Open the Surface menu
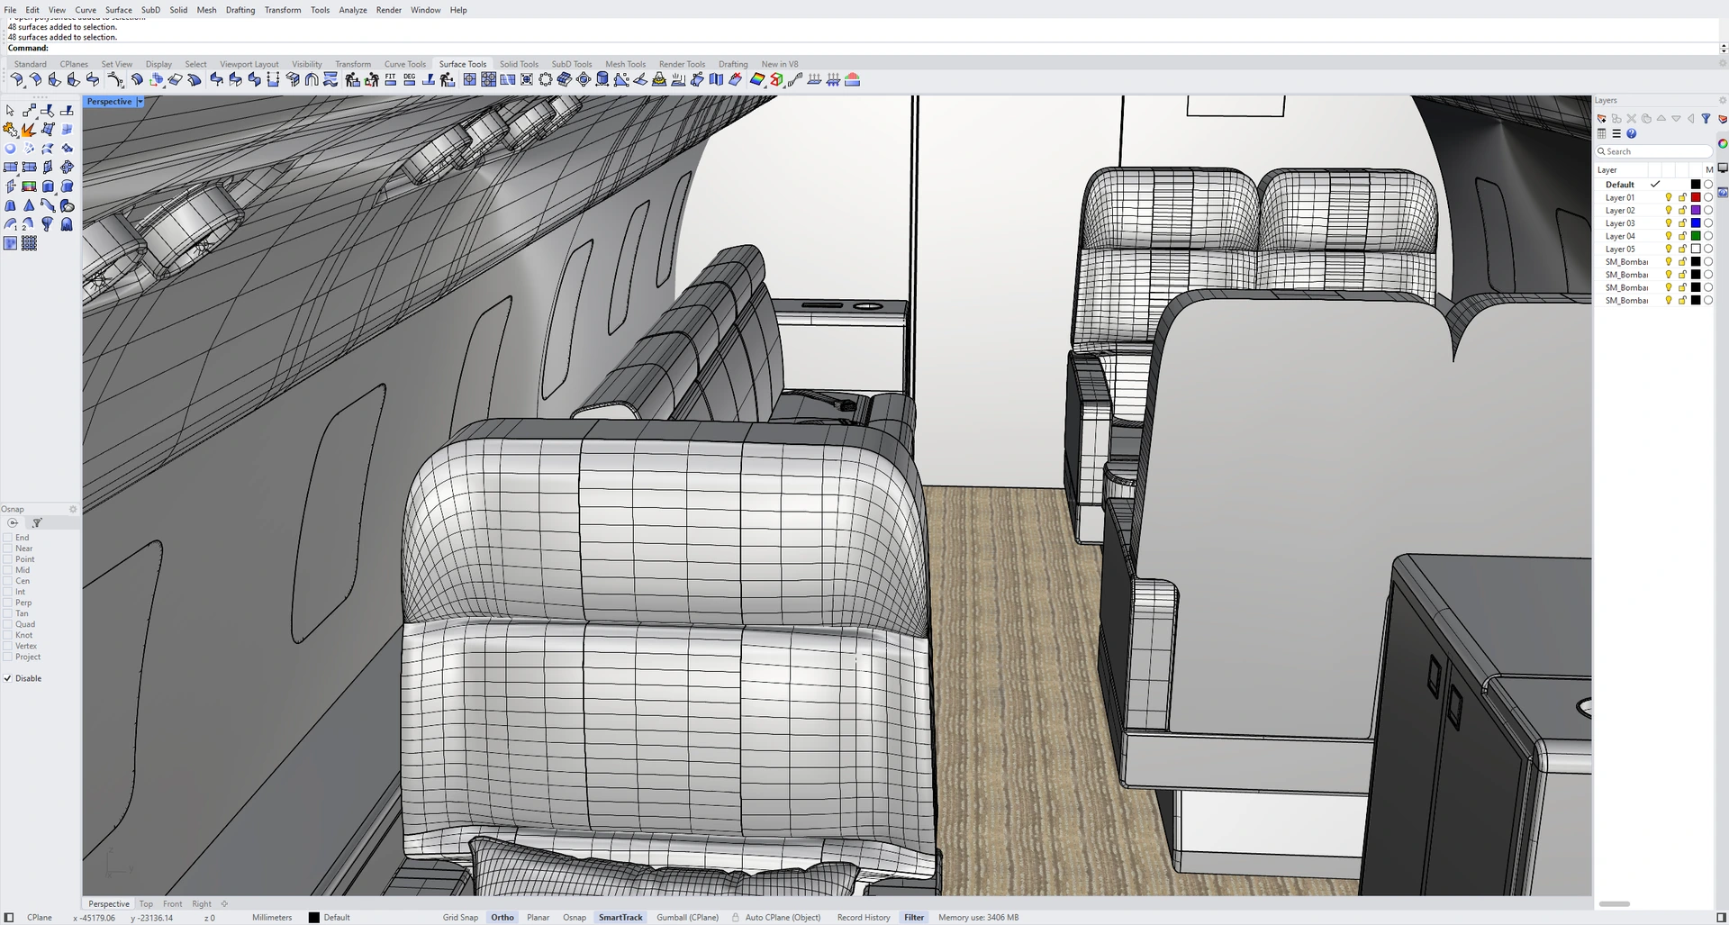 tap(118, 10)
